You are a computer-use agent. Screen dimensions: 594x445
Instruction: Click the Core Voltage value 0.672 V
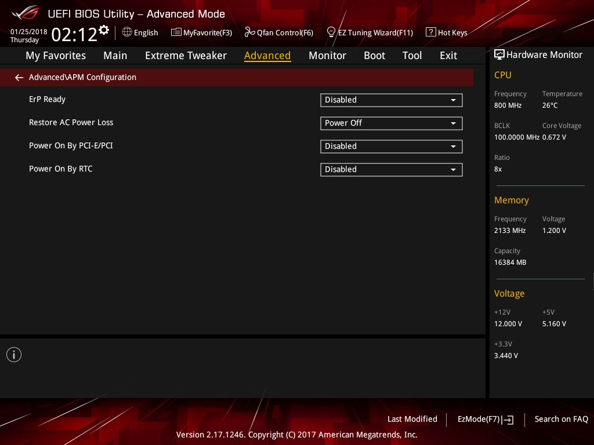click(554, 137)
